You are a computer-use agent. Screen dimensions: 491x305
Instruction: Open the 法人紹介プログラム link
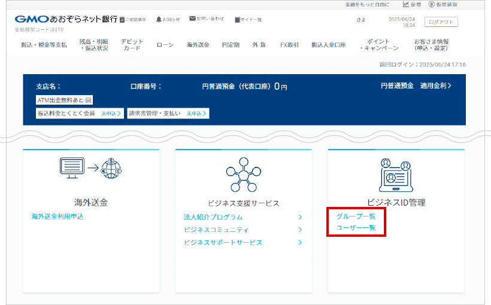pyautogui.click(x=213, y=217)
